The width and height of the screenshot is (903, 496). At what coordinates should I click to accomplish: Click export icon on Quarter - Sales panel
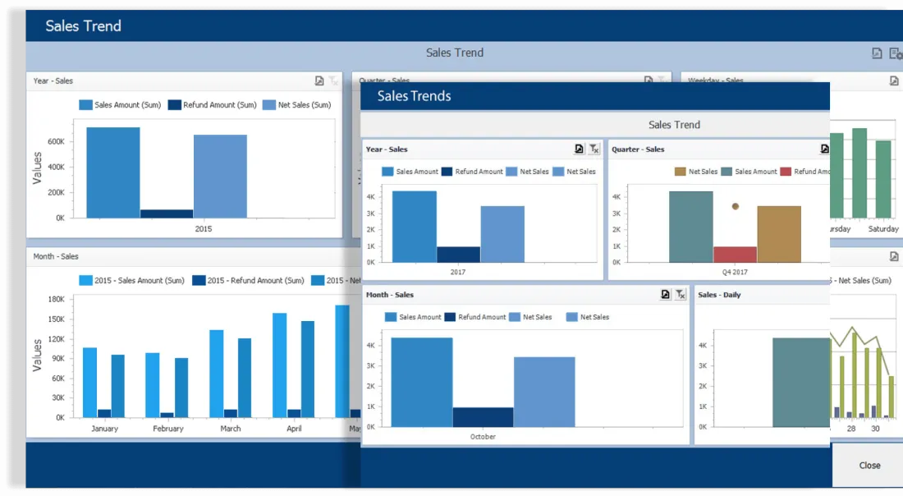pyautogui.click(x=825, y=149)
